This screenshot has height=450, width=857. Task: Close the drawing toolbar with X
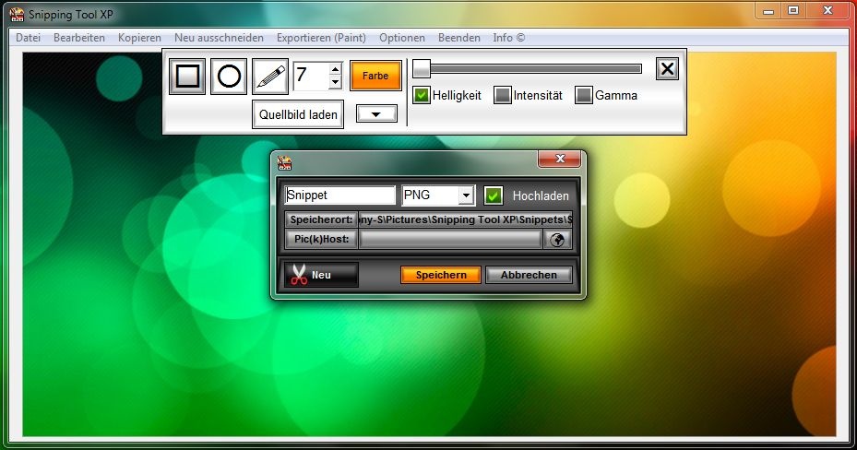coord(667,69)
